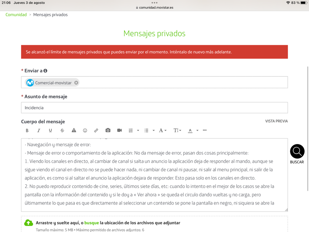
Task: Click VISTA PREVIA to preview message
Action: (x=276, y=121)
